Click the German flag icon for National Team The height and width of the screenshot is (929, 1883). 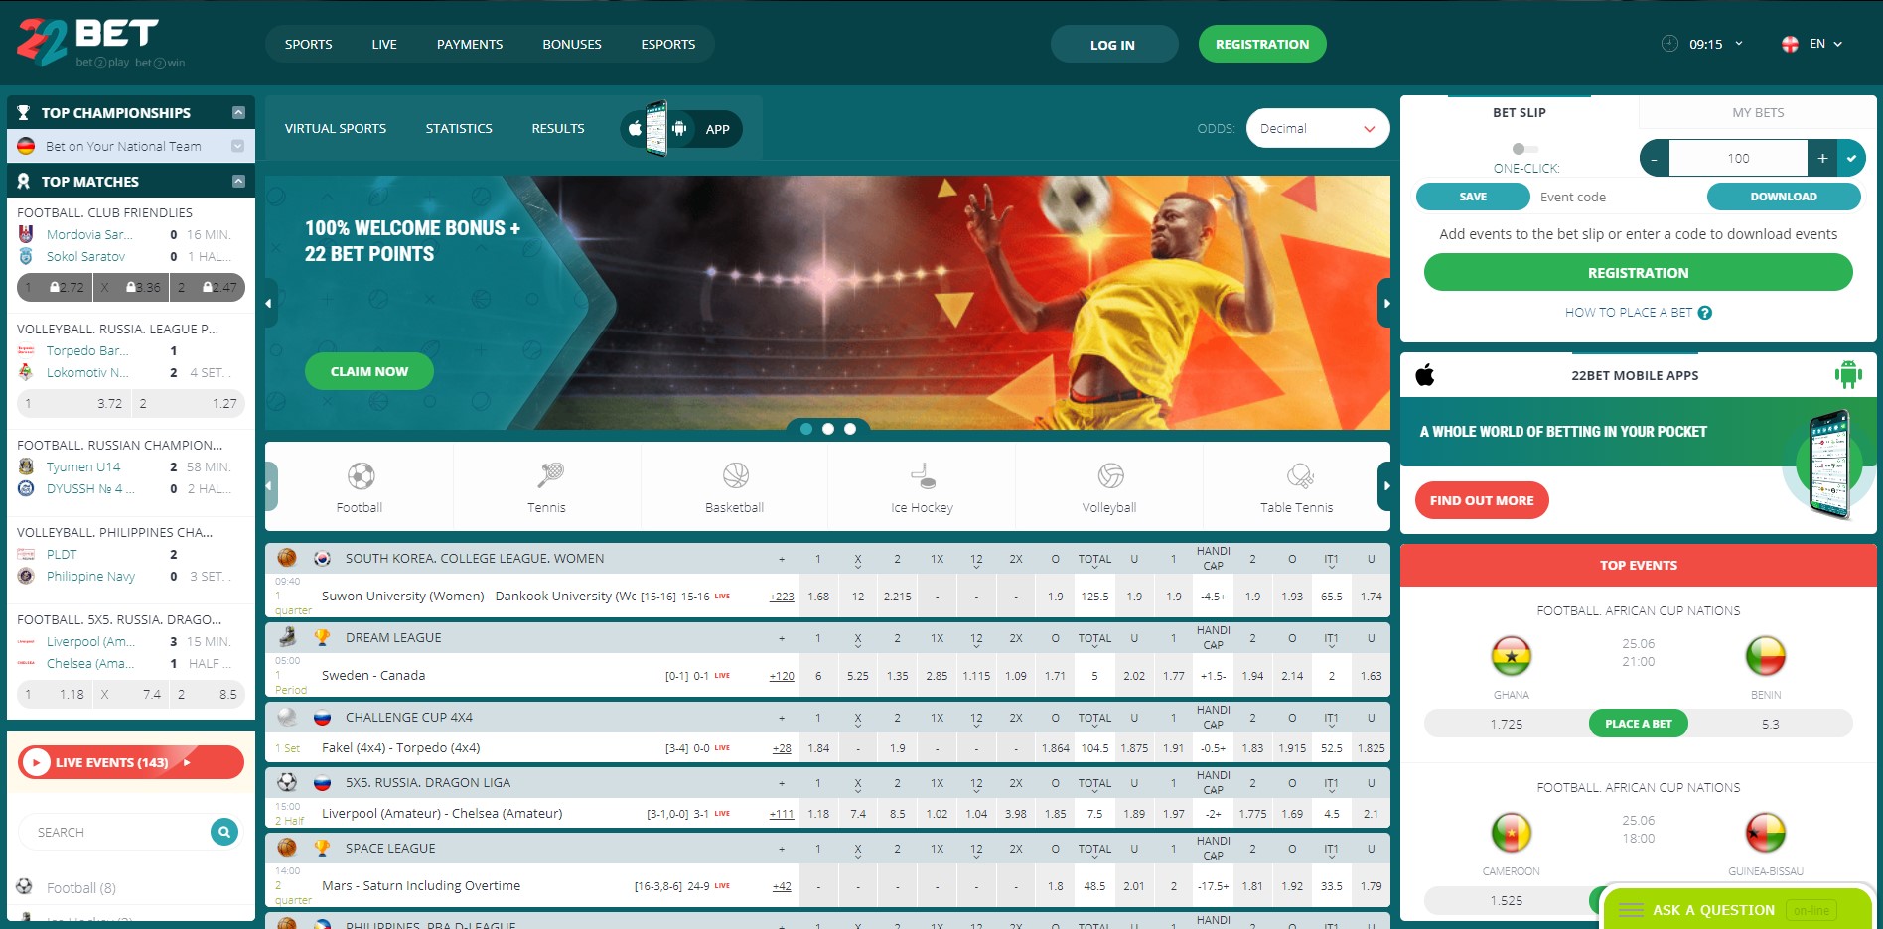point(26,146)
